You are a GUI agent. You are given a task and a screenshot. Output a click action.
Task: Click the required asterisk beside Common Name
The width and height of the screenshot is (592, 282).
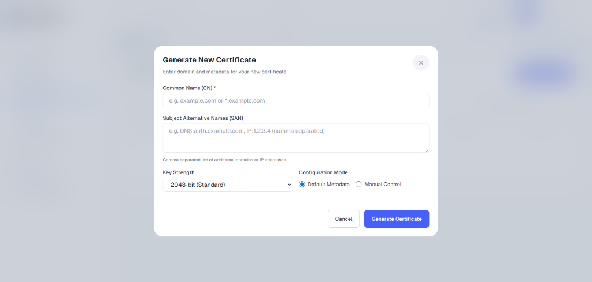(x=214, y=88)
